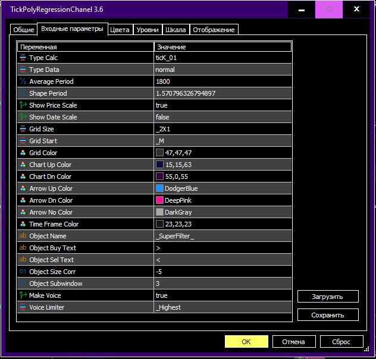Switch to the Общие tab
376x359 pixels.
24,30
